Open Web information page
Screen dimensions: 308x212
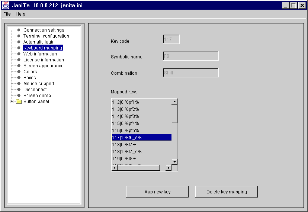click(40, 54)
